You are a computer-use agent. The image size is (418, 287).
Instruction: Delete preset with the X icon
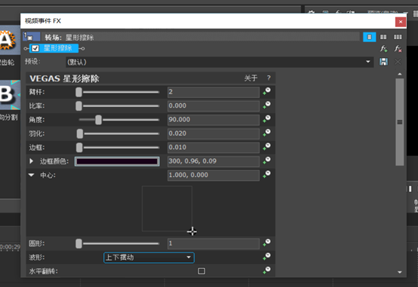pos(398,62)
